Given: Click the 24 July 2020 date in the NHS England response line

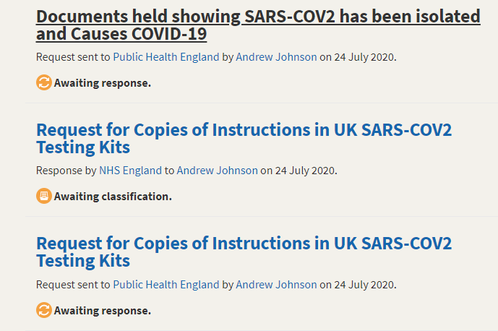Looking at the screenshot, I should tap(305, 171).
